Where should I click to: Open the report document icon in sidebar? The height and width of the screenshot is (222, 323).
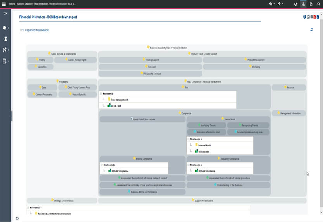(5, 61)
